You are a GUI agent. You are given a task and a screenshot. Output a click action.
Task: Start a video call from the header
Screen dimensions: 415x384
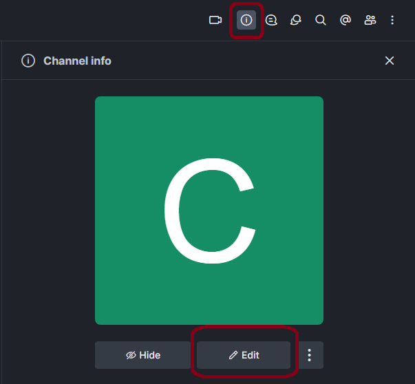[x=215, y=20]
